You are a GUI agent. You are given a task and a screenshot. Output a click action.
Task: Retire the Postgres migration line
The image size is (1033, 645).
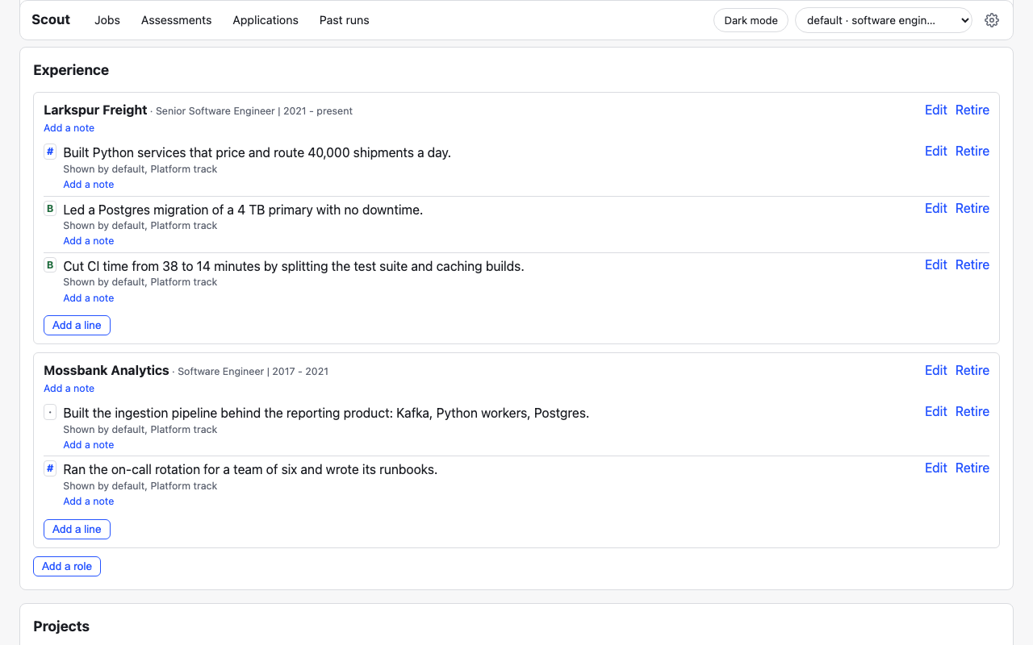tap(972, 208)
